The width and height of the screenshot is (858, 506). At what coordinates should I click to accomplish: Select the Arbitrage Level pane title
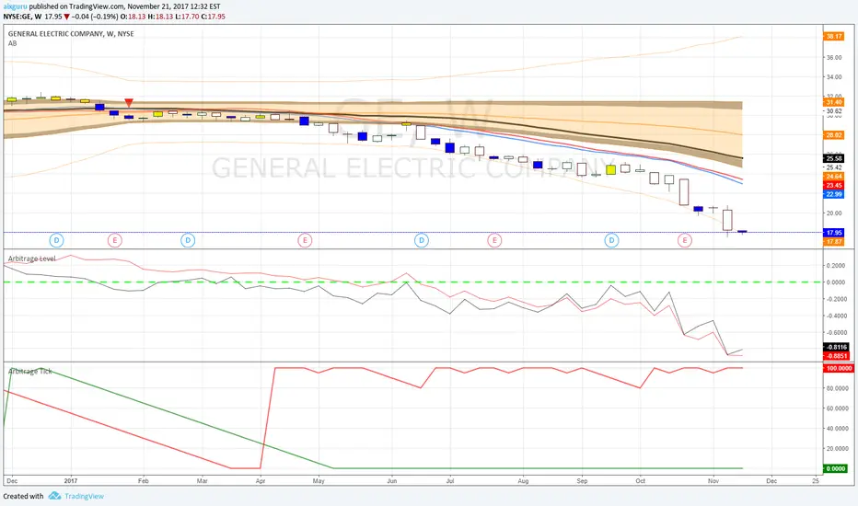(x=31, y=259)
